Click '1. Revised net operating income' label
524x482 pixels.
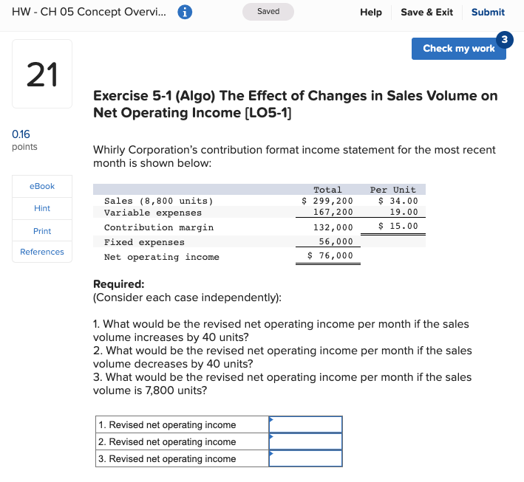(167, 424)
